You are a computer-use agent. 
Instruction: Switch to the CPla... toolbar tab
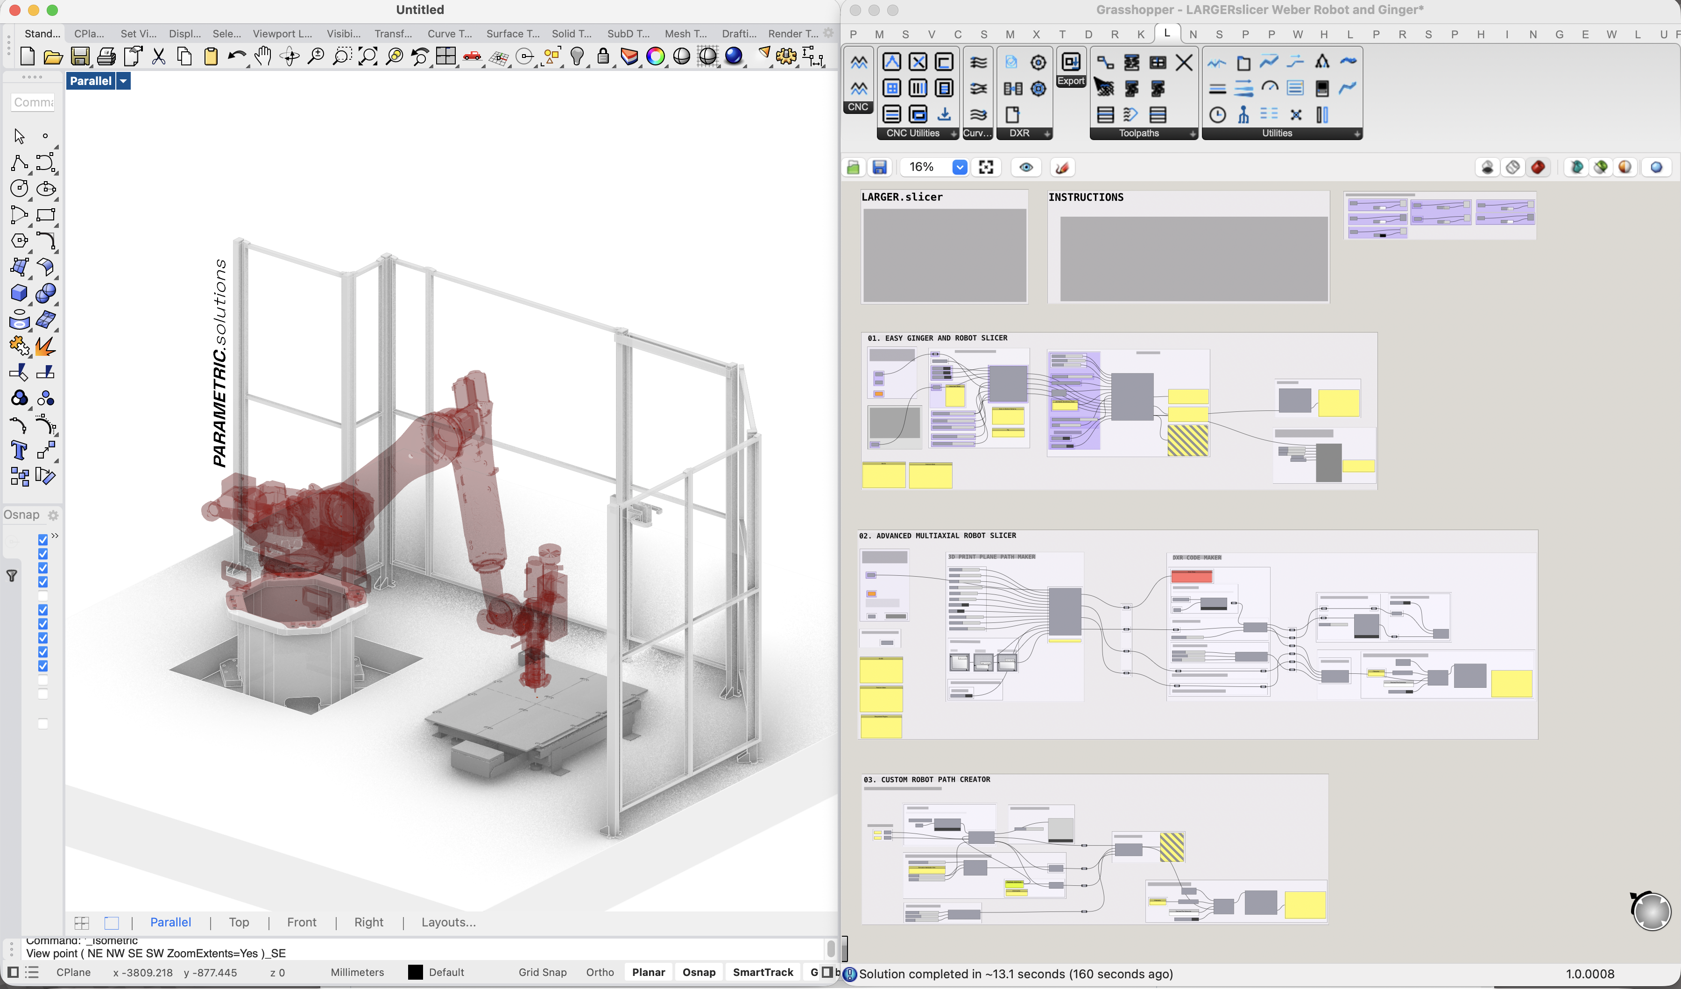89,33
